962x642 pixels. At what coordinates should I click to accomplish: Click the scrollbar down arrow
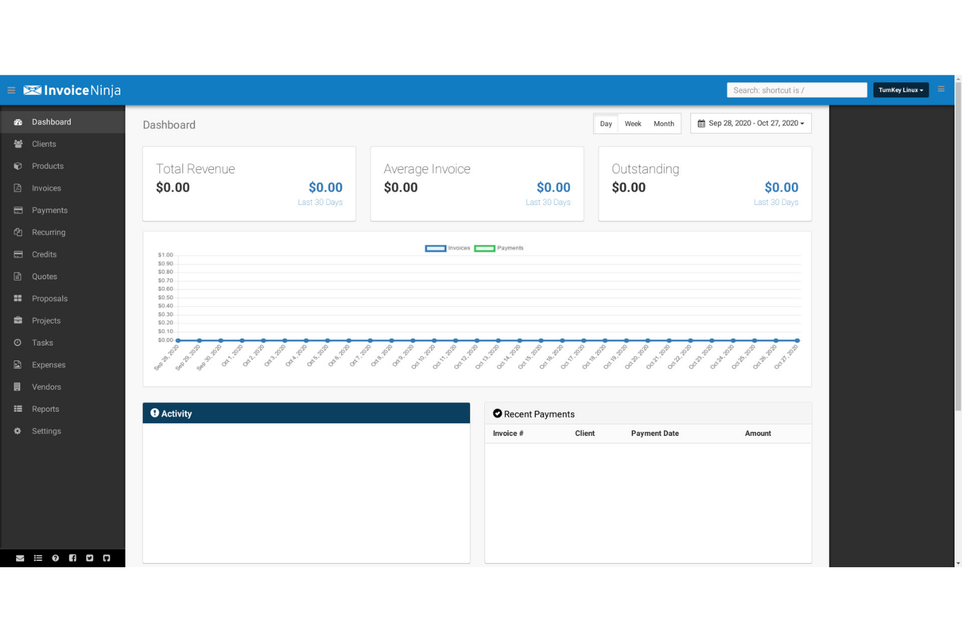click(x=958, y=563)
